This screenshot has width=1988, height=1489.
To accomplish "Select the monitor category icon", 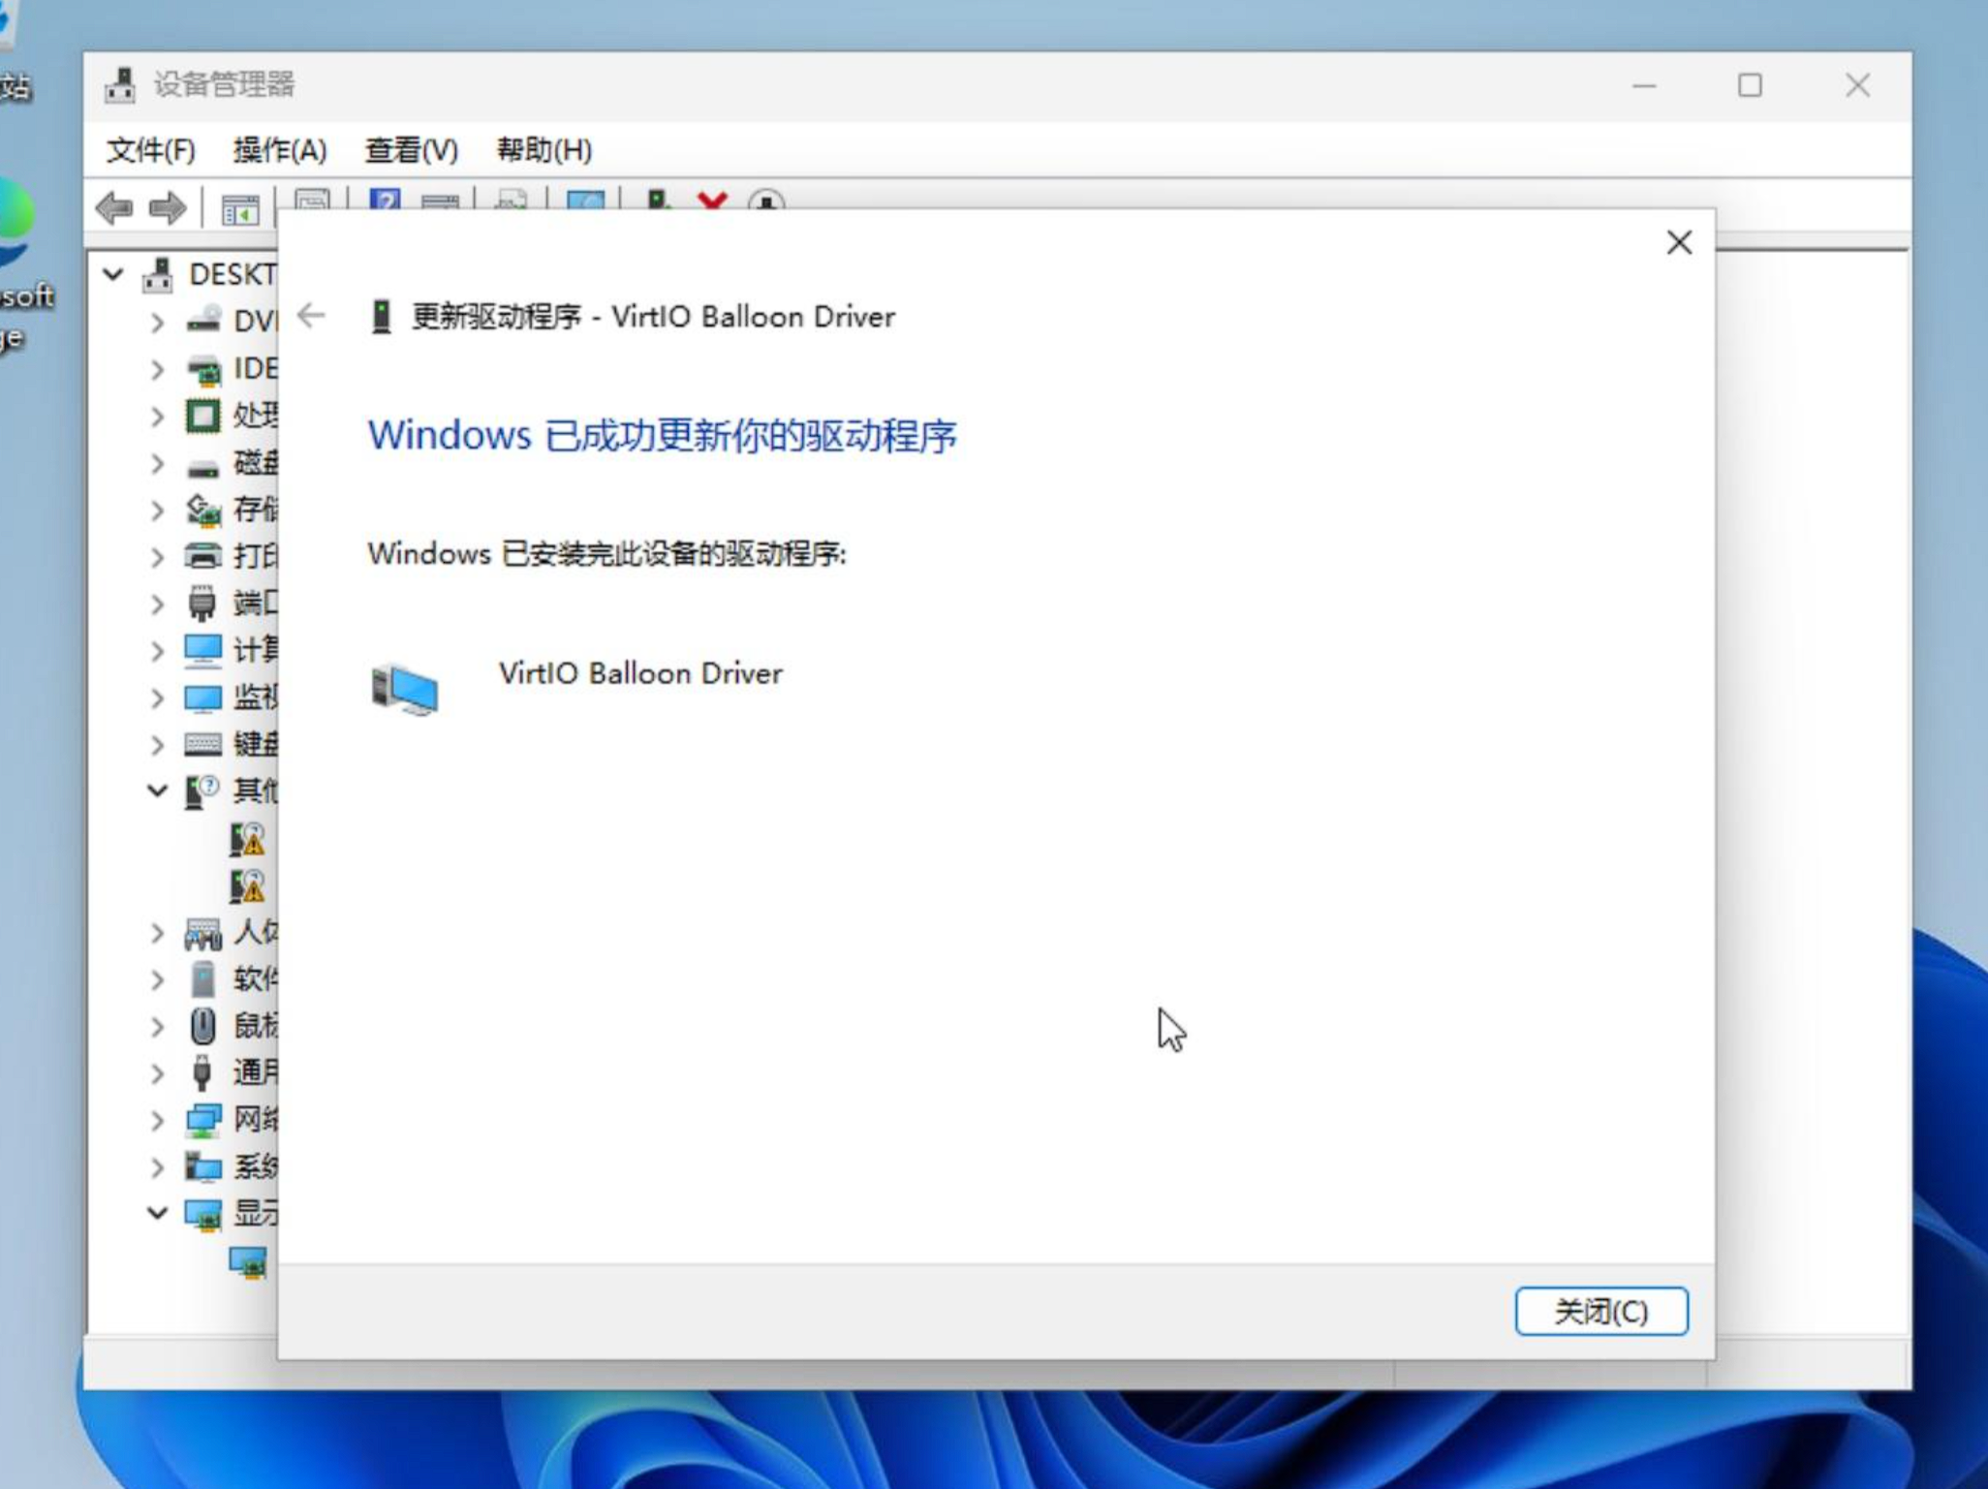I will [203, 698].
